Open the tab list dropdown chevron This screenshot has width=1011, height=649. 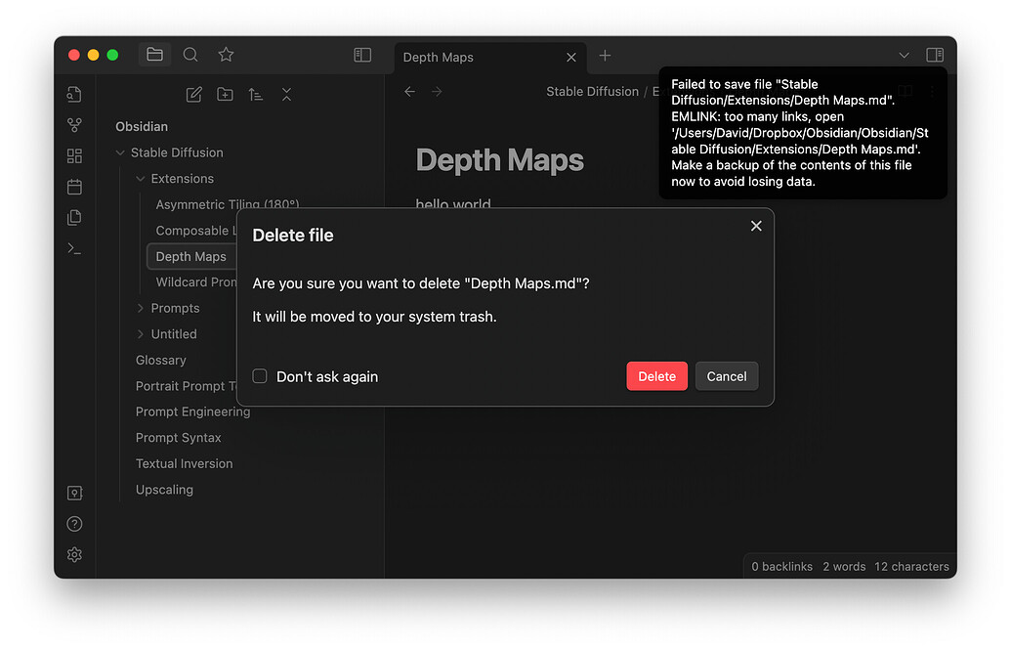(x=904, y=56)
